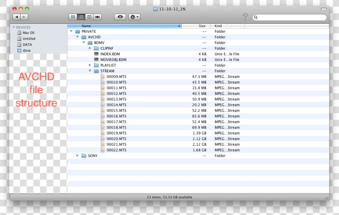The image size is (339, 215).
Task: Click the search field
Action: [x=289, y=17]
